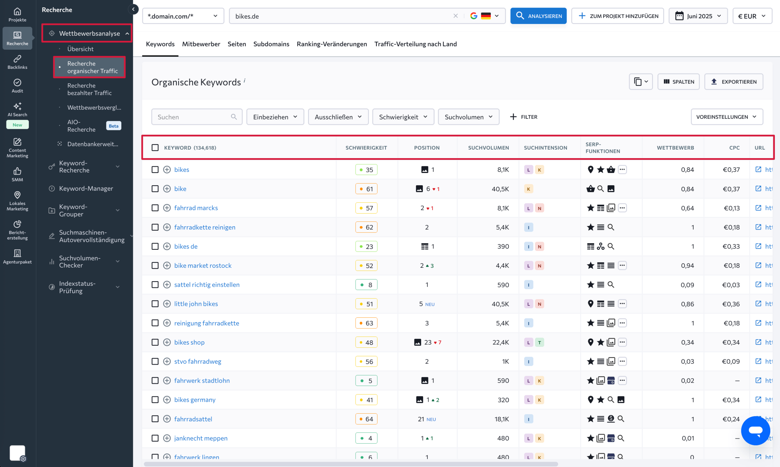The height and width of the screenshot is (467, 780).
Task: Click the difficulty badge 64 for 'fahrradsattel'
Action: (366, 419)
